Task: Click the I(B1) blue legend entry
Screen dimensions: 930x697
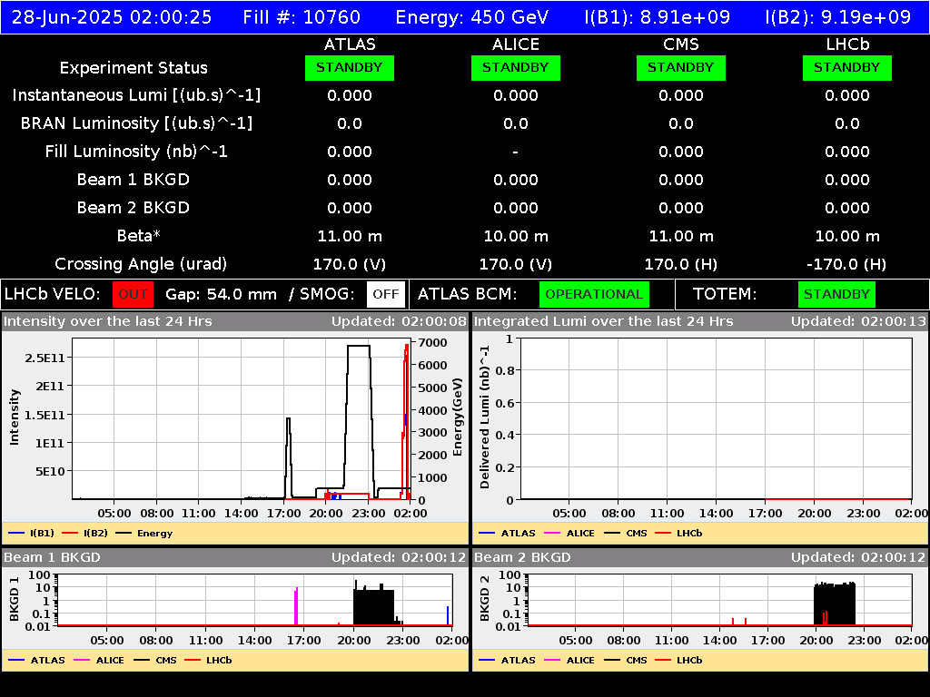Action: [x=32, y=534]
